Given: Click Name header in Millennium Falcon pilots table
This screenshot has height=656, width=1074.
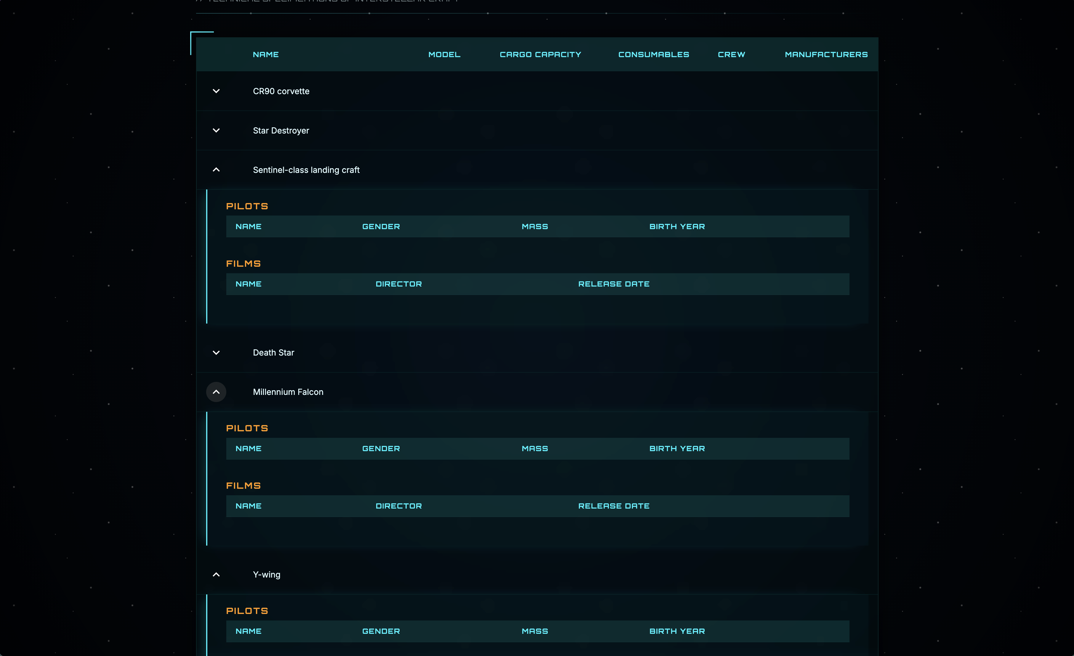Looking at the screenshot, I should [249, 449].
